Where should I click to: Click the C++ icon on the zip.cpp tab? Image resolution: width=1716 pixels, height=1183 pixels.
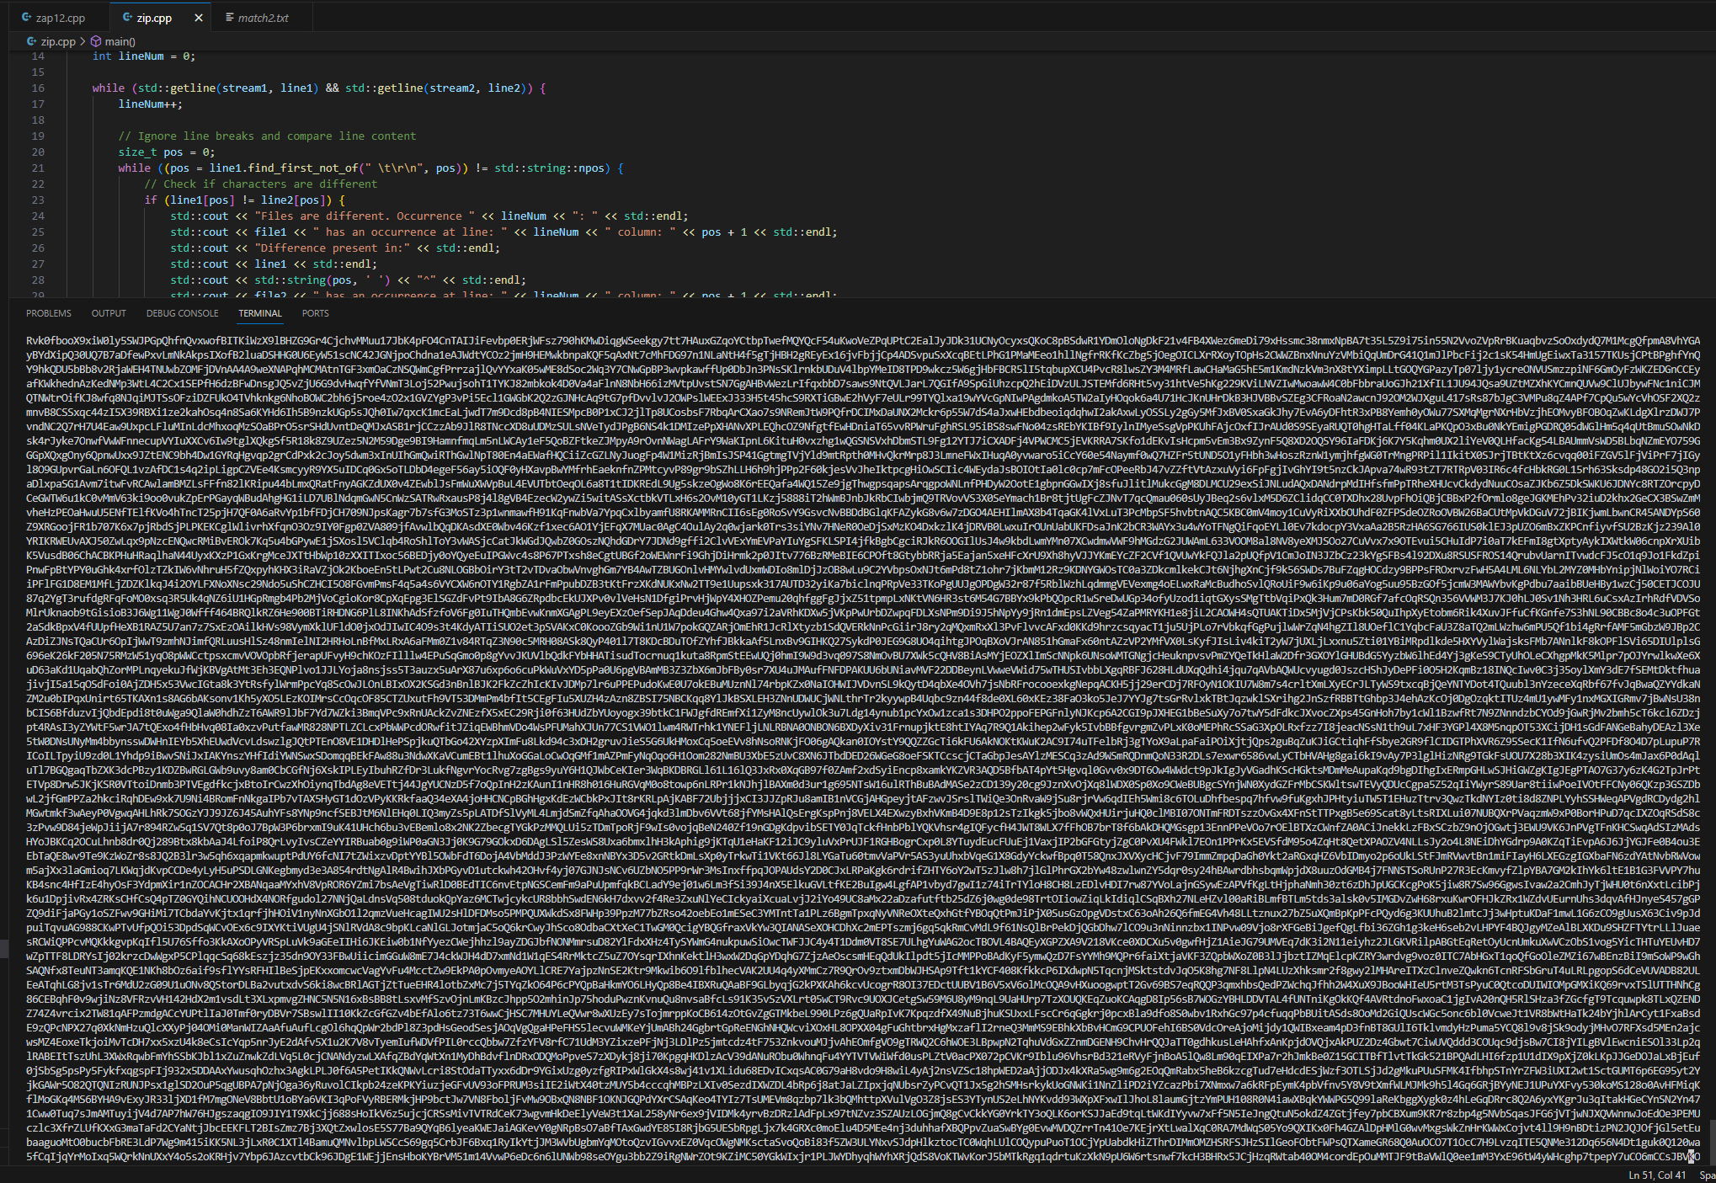127,17
